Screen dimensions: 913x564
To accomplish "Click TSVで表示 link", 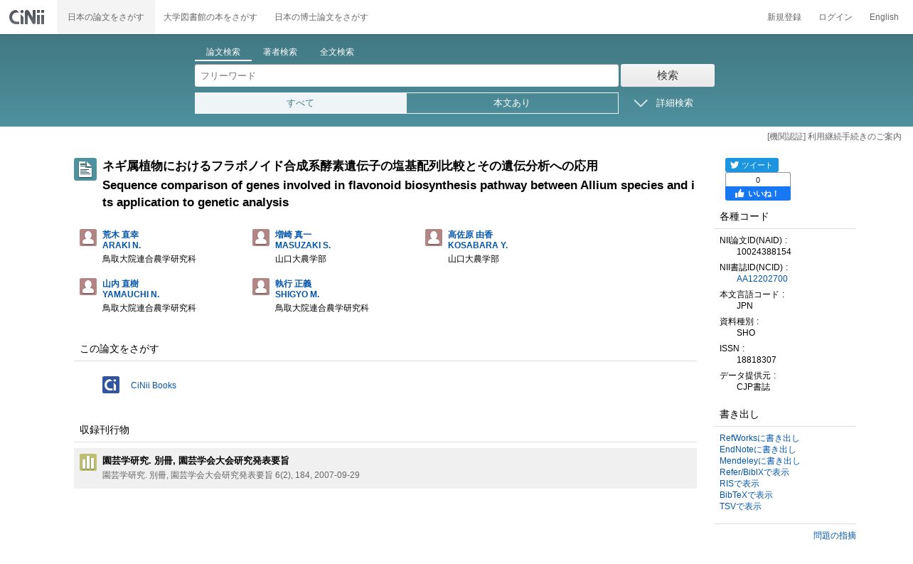I will pyautogui.click(x=740, y=506).
